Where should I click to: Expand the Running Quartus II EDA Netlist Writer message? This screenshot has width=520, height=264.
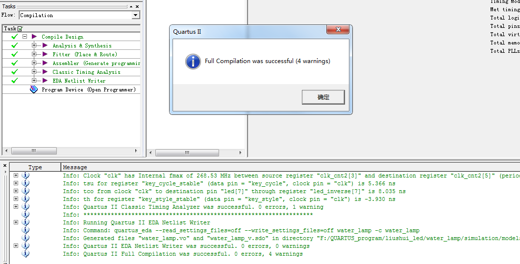coord(16,222)
